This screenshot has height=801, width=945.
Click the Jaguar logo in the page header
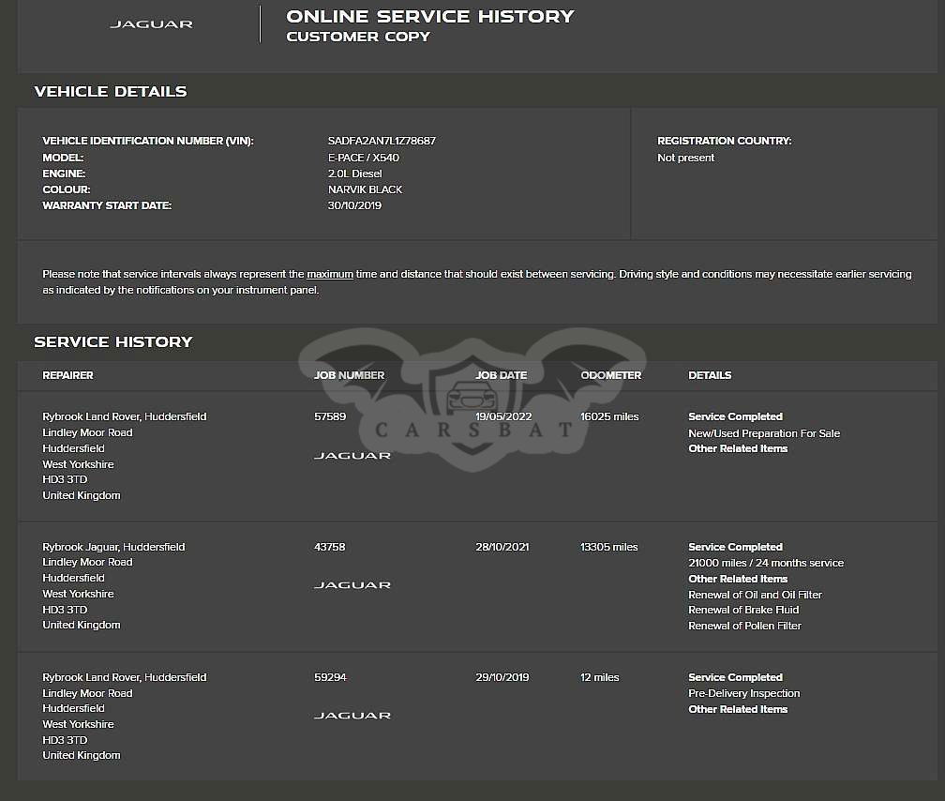click(x=151, y=24)
